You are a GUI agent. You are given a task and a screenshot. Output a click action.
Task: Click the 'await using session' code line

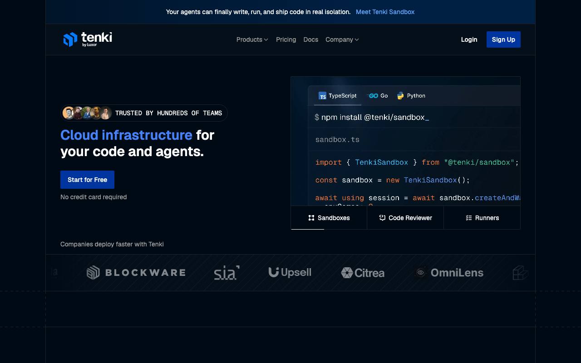(418, 198)
